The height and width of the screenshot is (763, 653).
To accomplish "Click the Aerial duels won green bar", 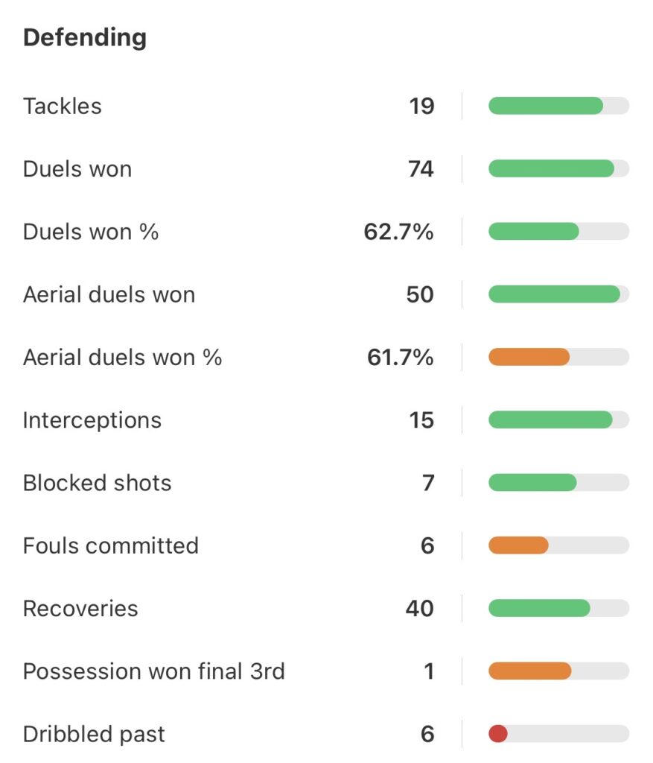I will pyautogui.click(x=554, y=294).
